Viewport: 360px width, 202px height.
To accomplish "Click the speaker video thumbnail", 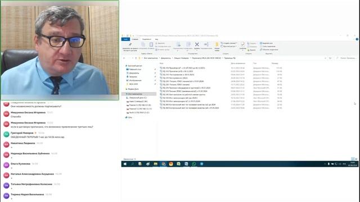I will tap(60, 50).
